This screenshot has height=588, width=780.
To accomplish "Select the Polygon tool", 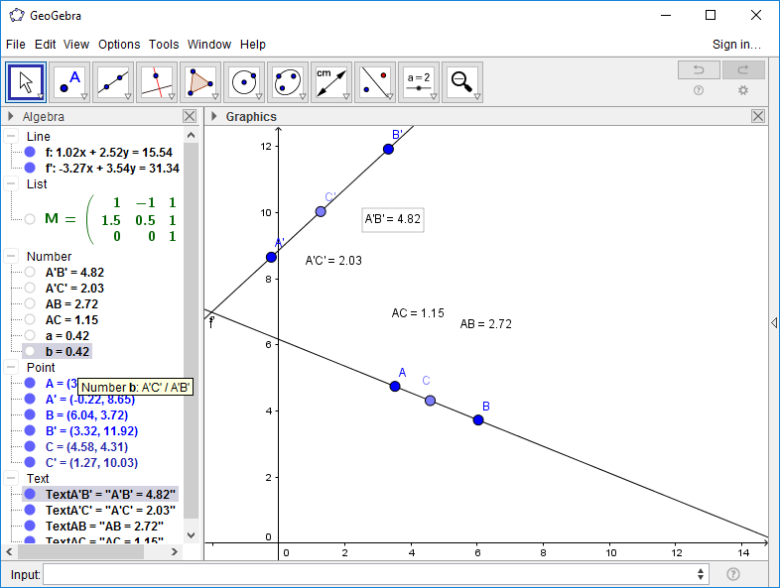I will click(200, 82).
